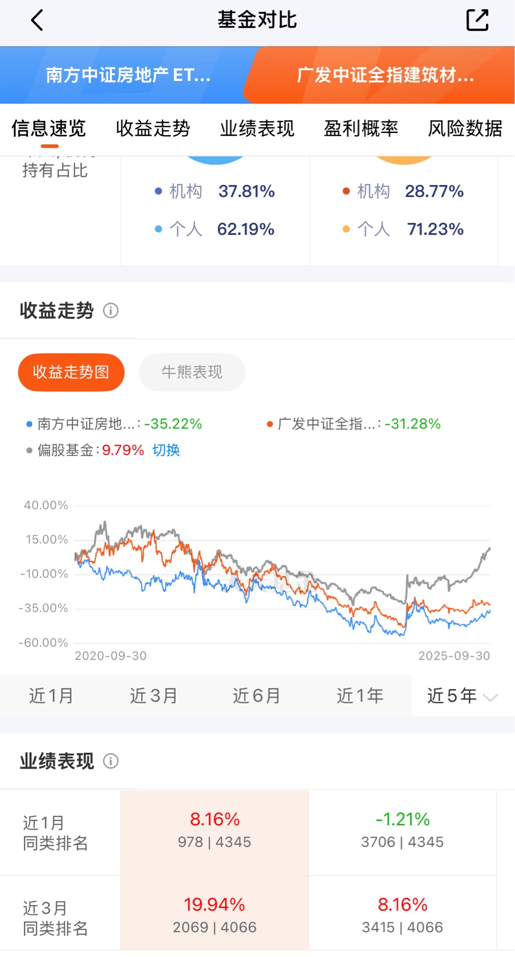Tap the back arrow icon

tap(38, 21)
